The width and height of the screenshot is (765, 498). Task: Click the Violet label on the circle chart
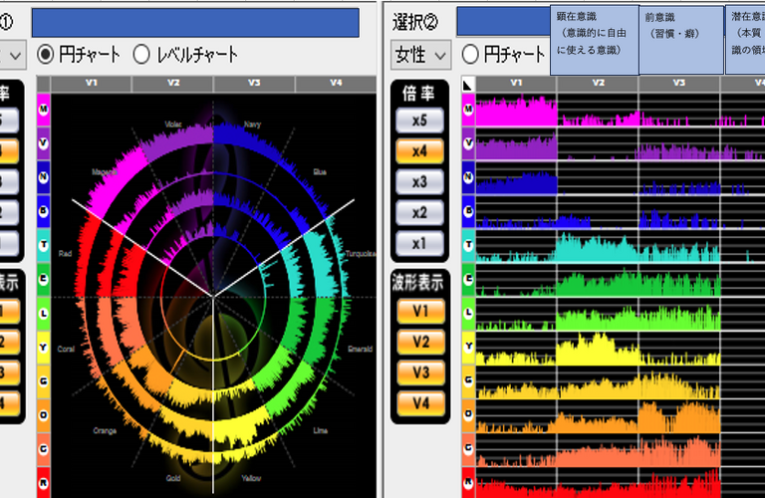pos(173,124)
